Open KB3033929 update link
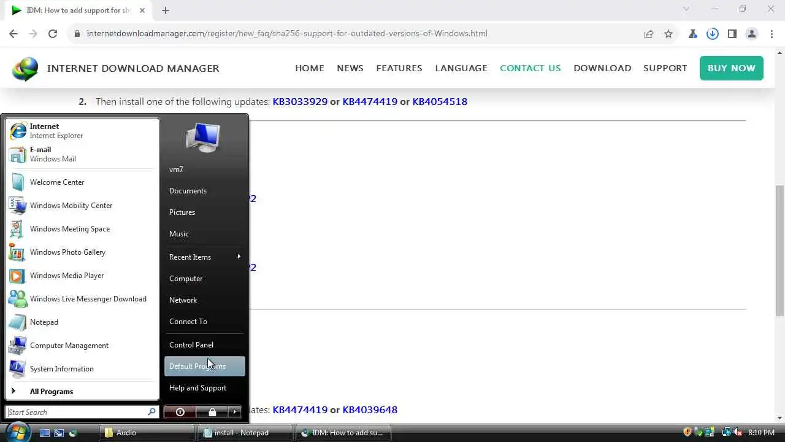Viewport: 785px width, 442px height. coord(300,102)
